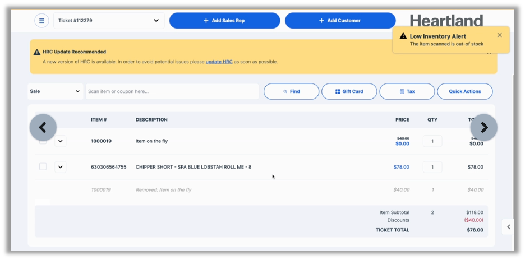
Task: Expand details for Item on the fly row
Action: [x=61, y=141]
